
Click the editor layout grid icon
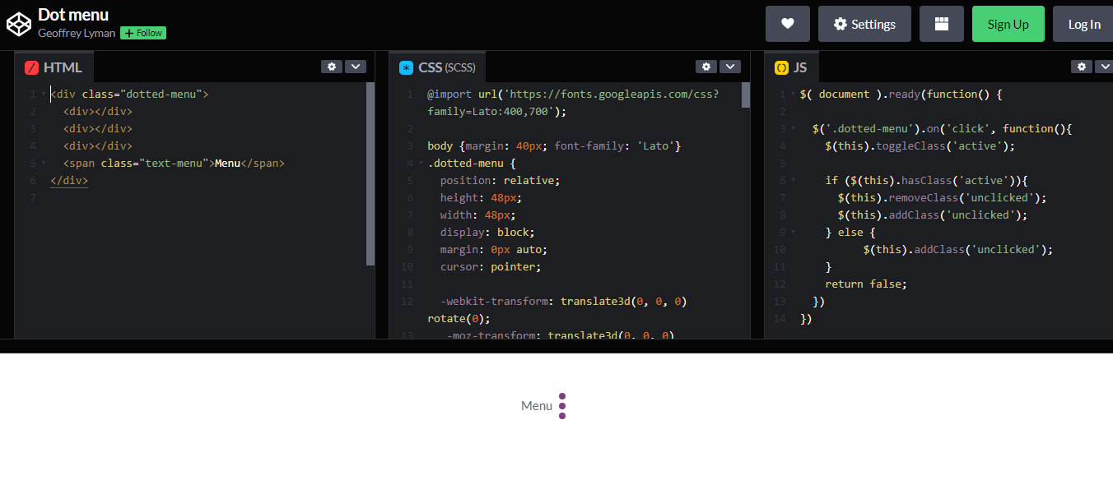941,24
